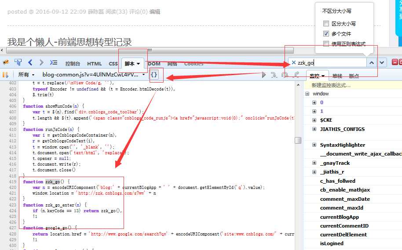Viewport: 402px width, 250px height.
Task: Select the 监控 side panel tab
Action: click(x=317, y=76)
